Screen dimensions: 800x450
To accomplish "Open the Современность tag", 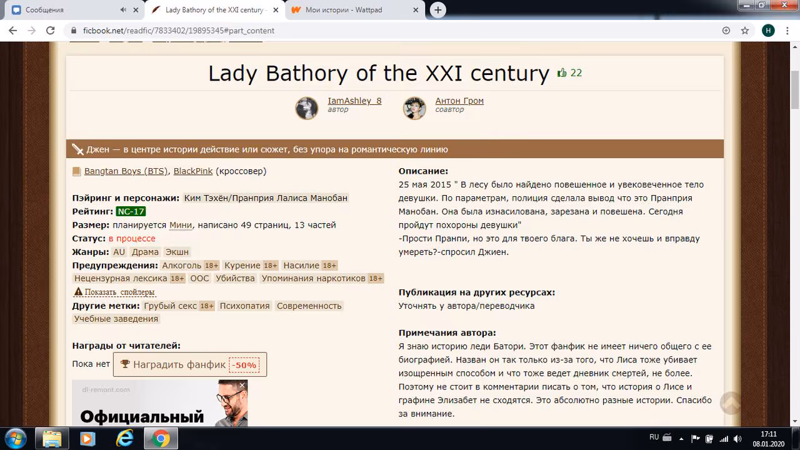I will pos(309,306).
